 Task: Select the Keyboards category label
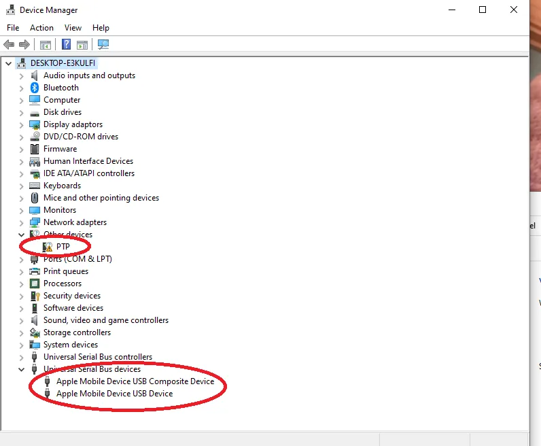(x=62, y=186)
